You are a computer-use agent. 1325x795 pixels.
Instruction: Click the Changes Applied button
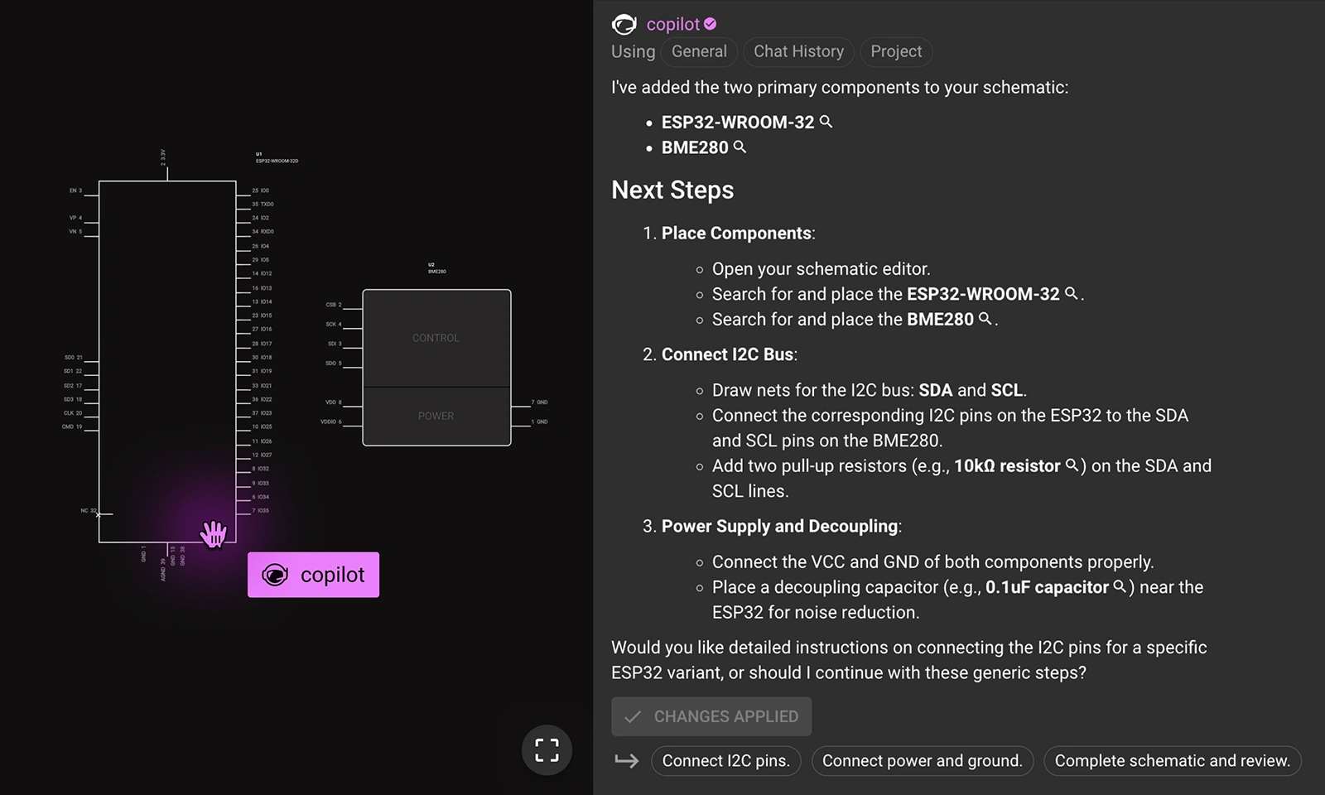711,716
